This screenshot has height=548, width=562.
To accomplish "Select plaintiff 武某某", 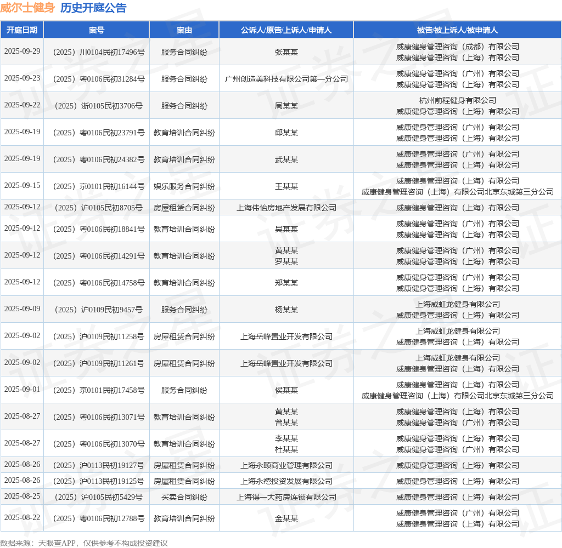I will [x=286, y=159].
